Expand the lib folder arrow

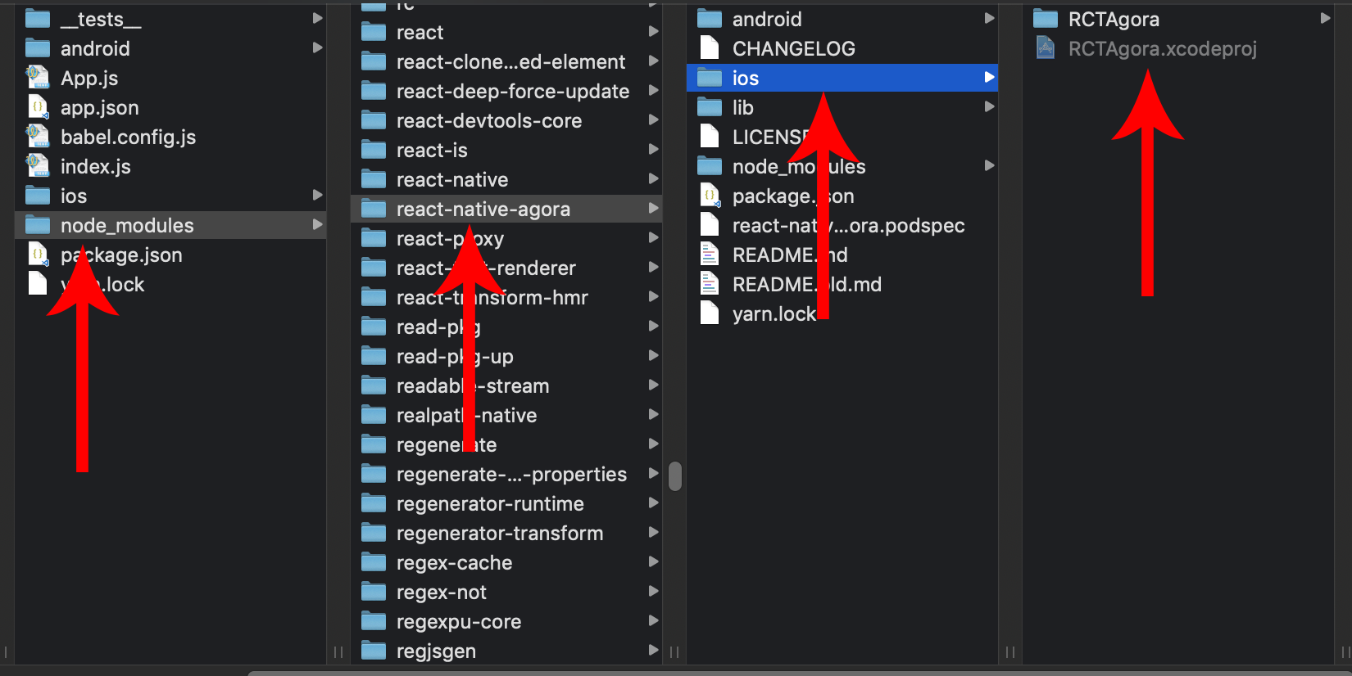point(989,106)
